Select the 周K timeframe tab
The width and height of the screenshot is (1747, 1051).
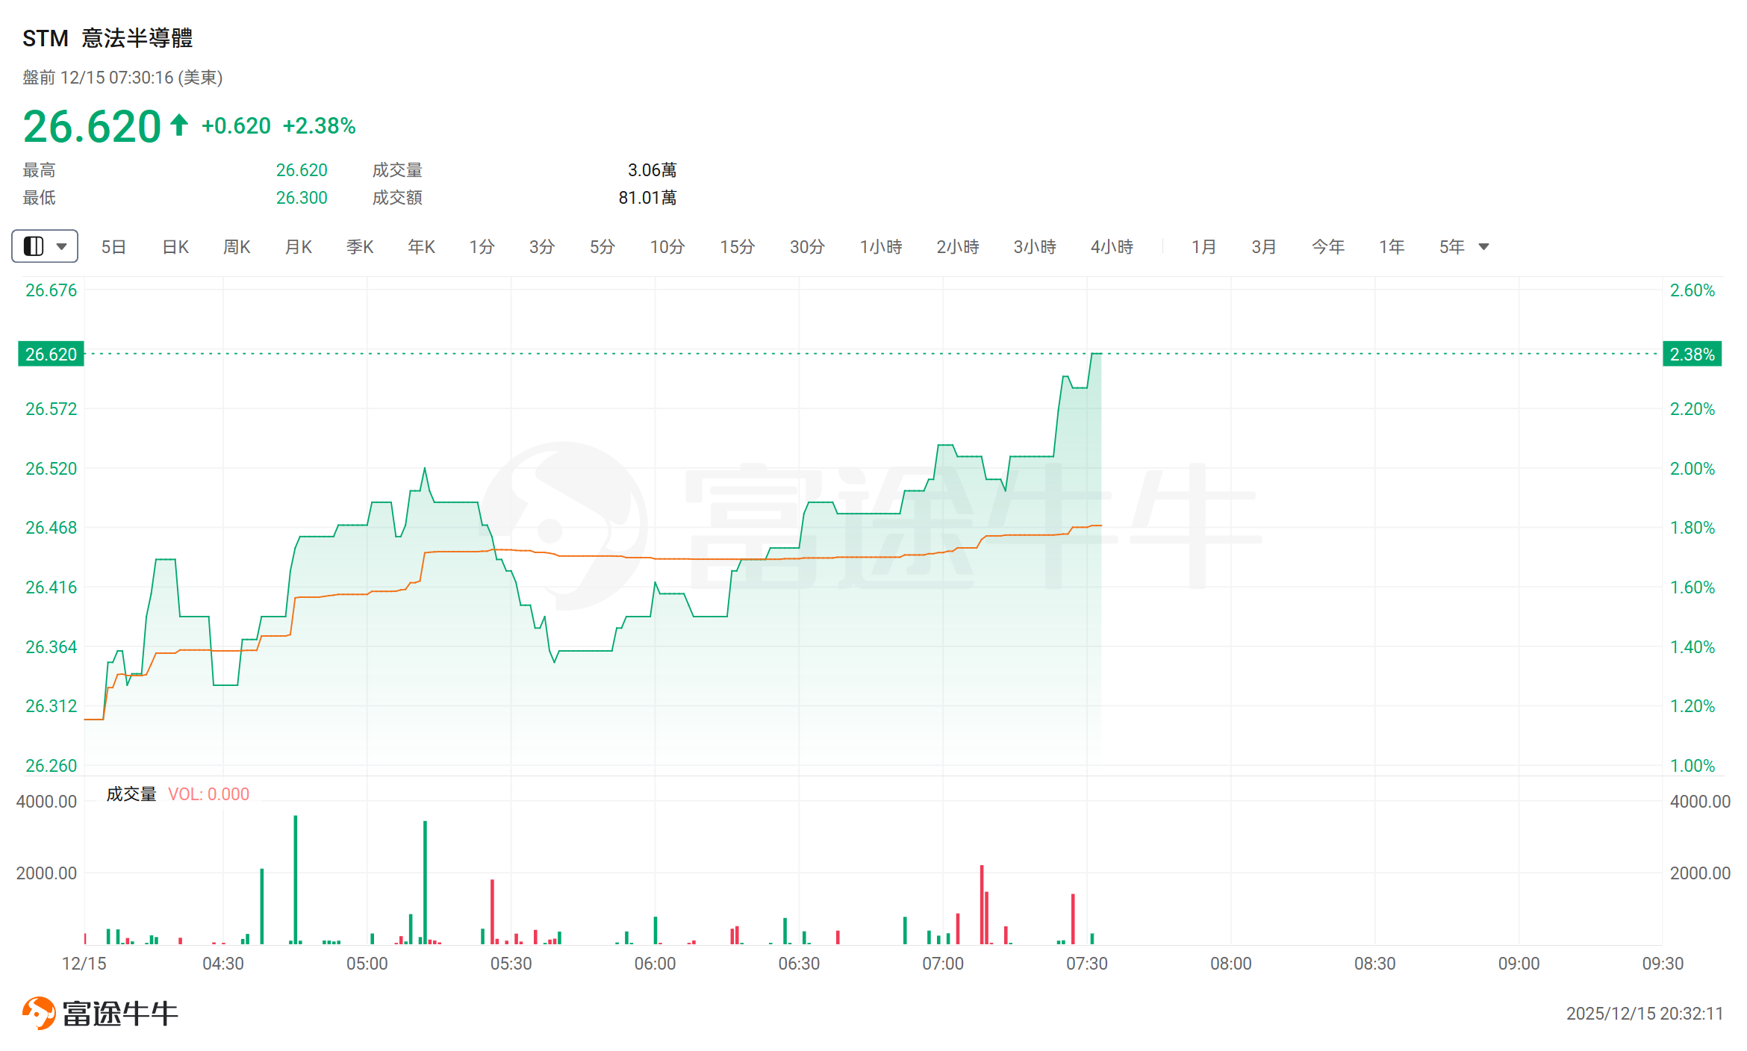(x=237, y=247)
